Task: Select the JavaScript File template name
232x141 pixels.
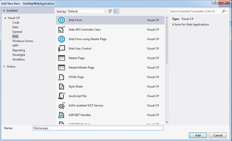Action: (x=77, y=96)
